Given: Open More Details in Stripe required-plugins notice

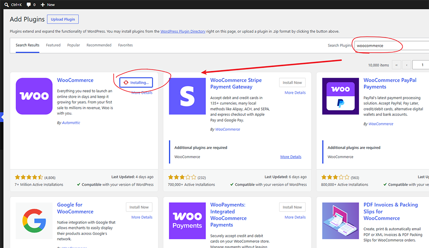Looking at the screenshot, I should pos(290,157).
